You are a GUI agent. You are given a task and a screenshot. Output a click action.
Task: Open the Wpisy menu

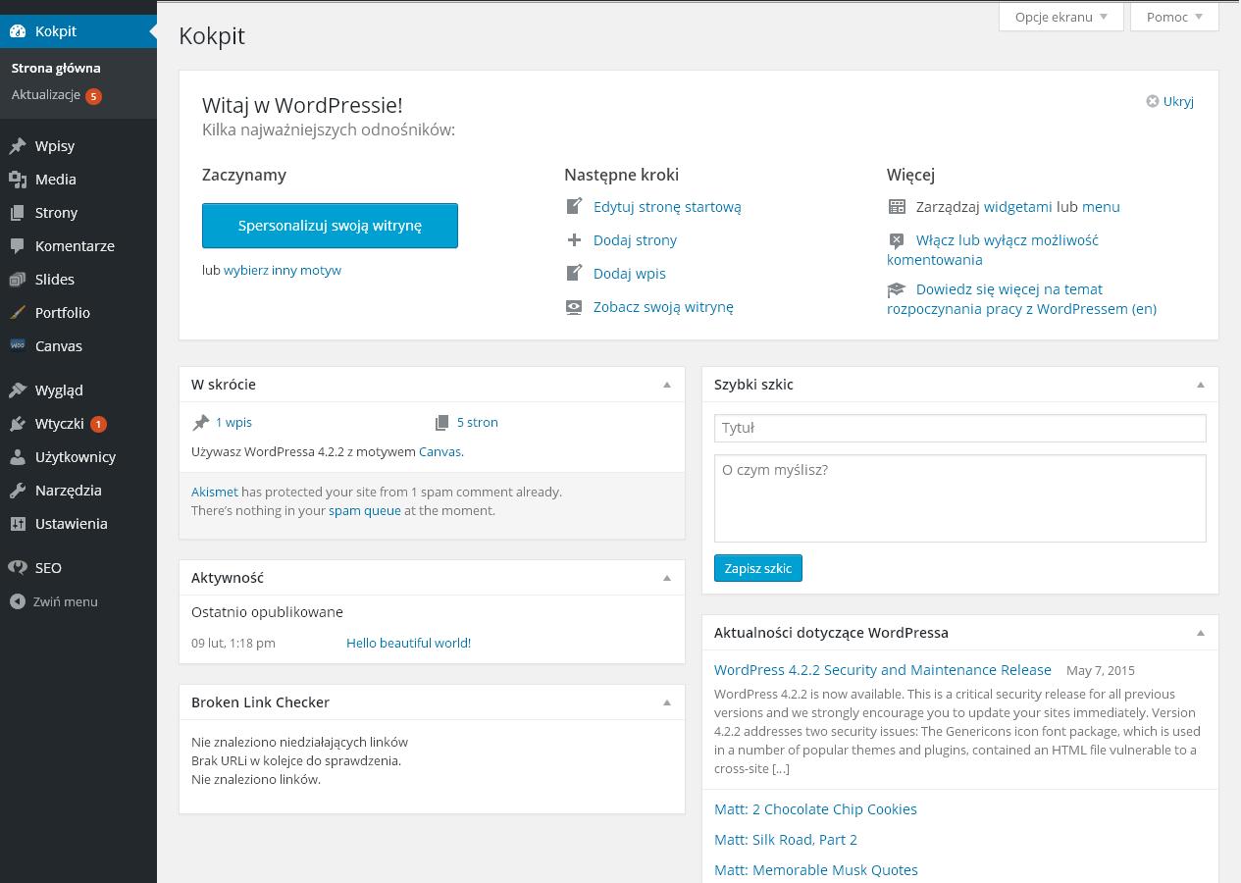tap(78, 146)
